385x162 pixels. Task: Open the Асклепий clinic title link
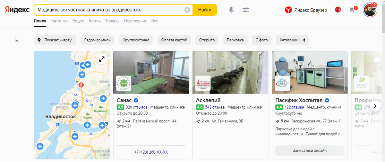pyautogui.click(x=208, y=100)
